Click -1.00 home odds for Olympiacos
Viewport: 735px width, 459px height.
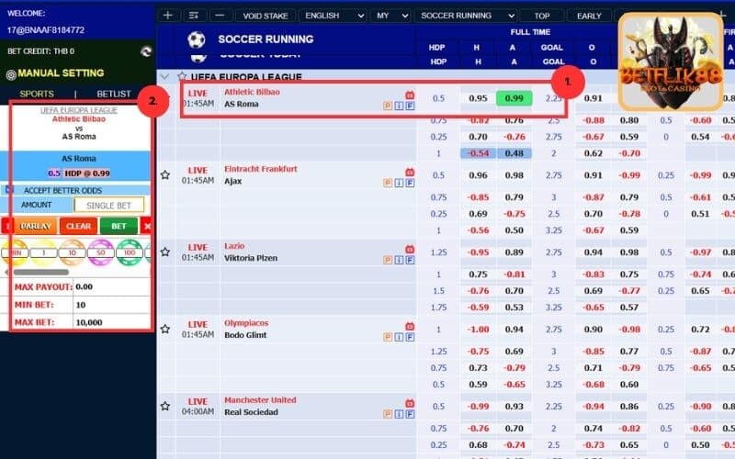click(478, 330)
